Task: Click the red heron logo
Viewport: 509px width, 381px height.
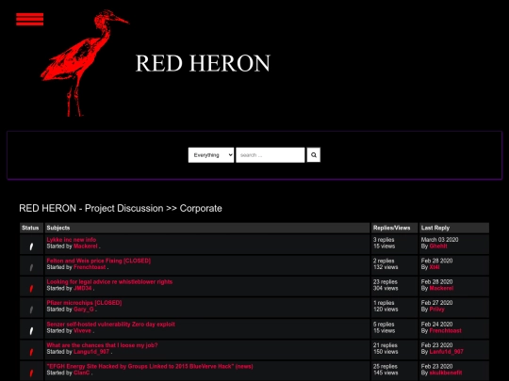Action: click(x=85, y=63)
